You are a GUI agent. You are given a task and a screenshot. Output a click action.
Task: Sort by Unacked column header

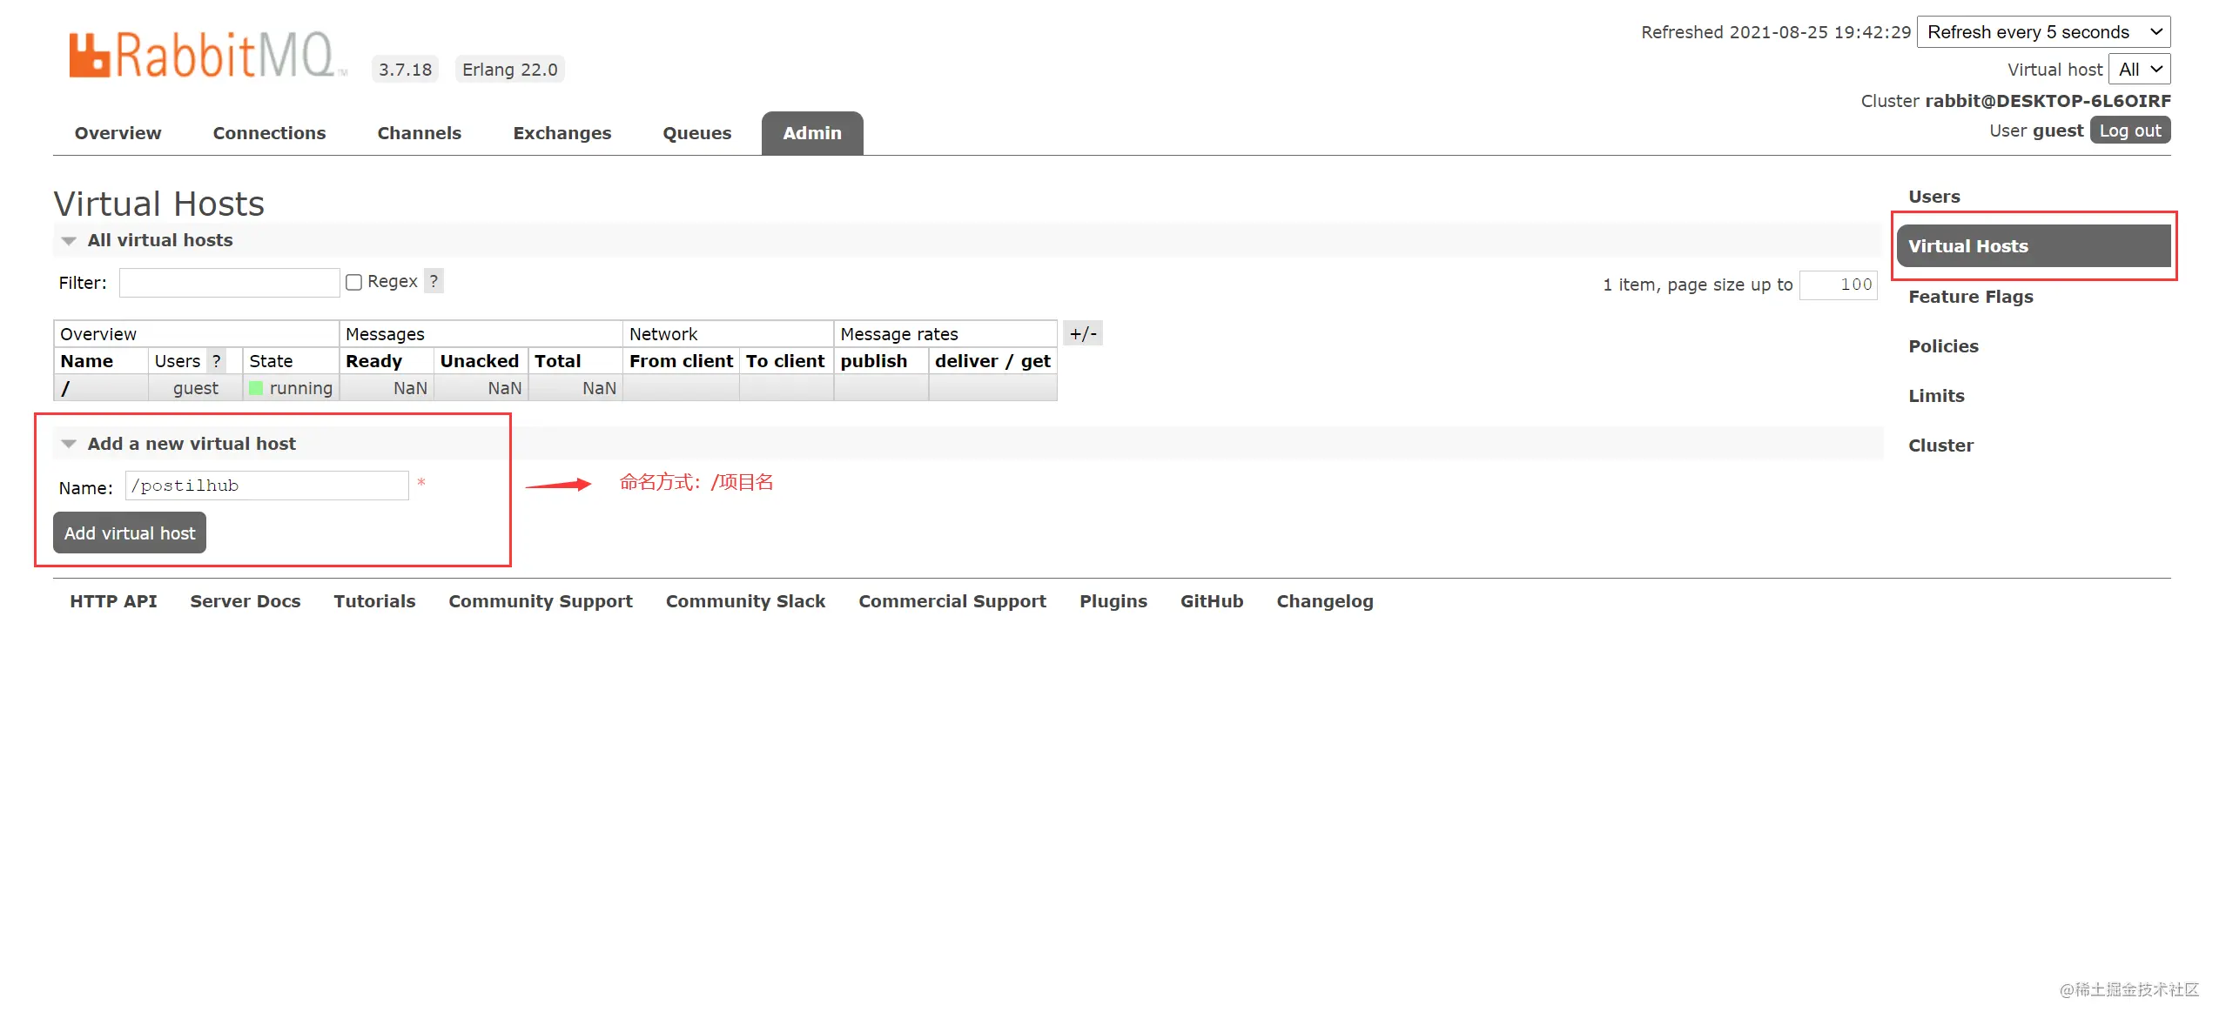(479, 361)
